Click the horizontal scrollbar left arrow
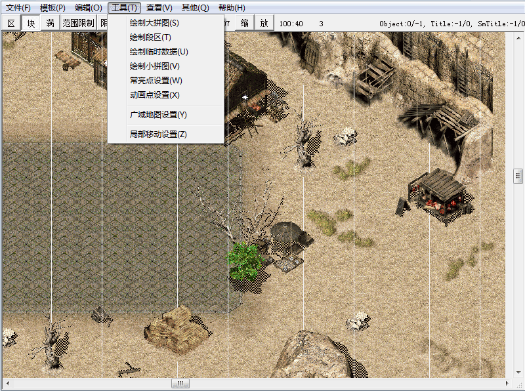The height and width of the screenshot is (391, 525). 7,383
